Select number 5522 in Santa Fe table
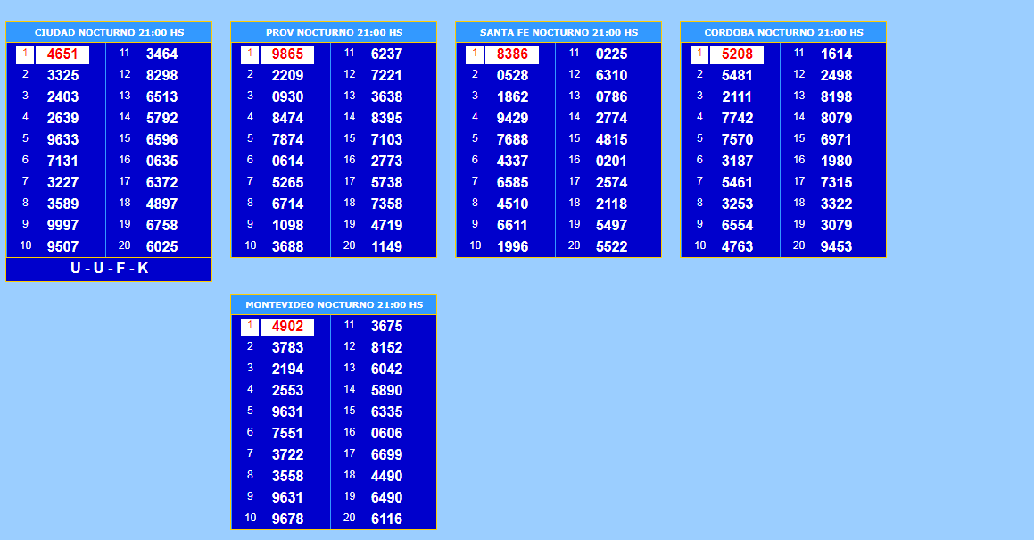Viewport: 1034px width, 540px height. coord(611,246)
